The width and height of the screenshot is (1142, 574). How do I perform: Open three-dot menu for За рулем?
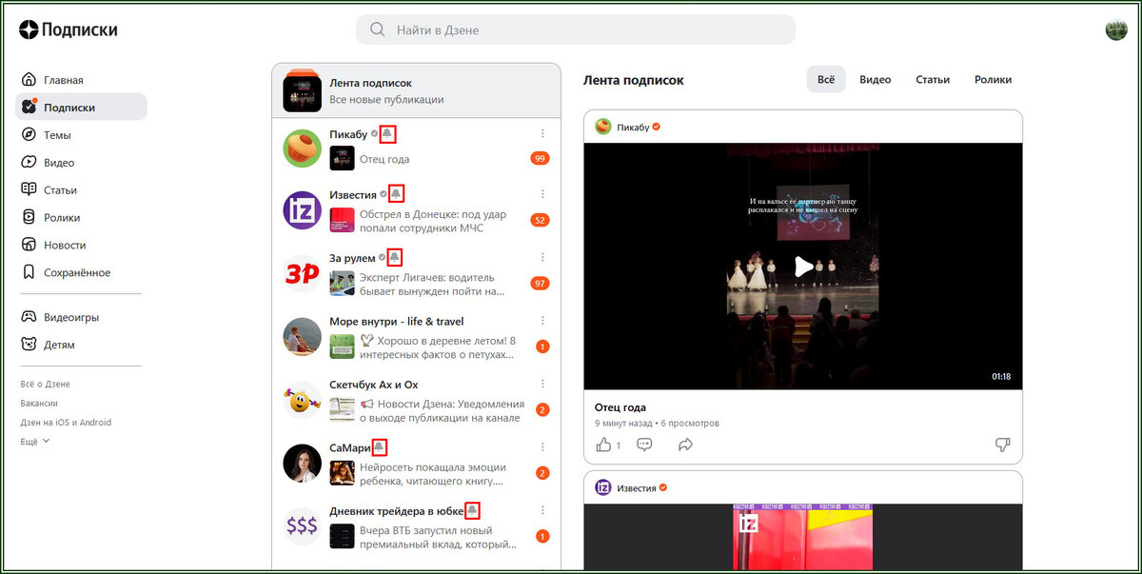(x=542, y=257)
